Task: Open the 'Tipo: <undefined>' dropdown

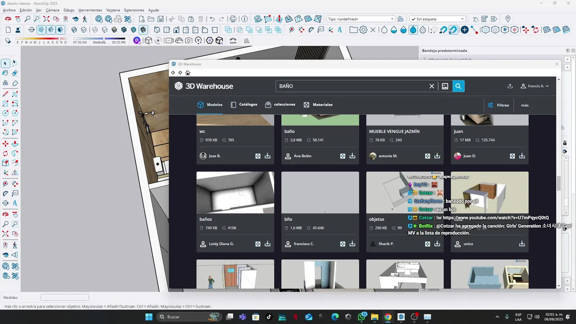Action: (361, 19)
